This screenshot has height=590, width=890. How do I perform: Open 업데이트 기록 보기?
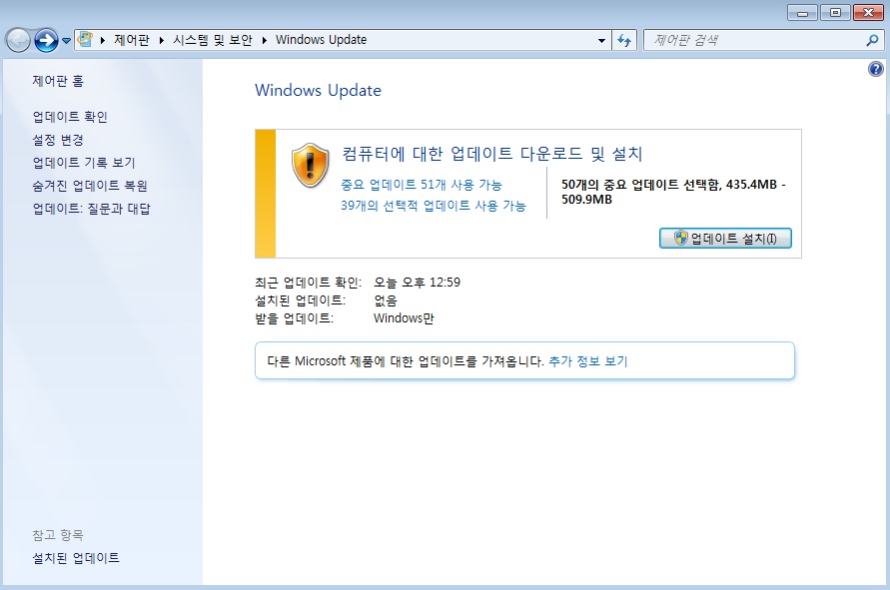pos(84,163)
